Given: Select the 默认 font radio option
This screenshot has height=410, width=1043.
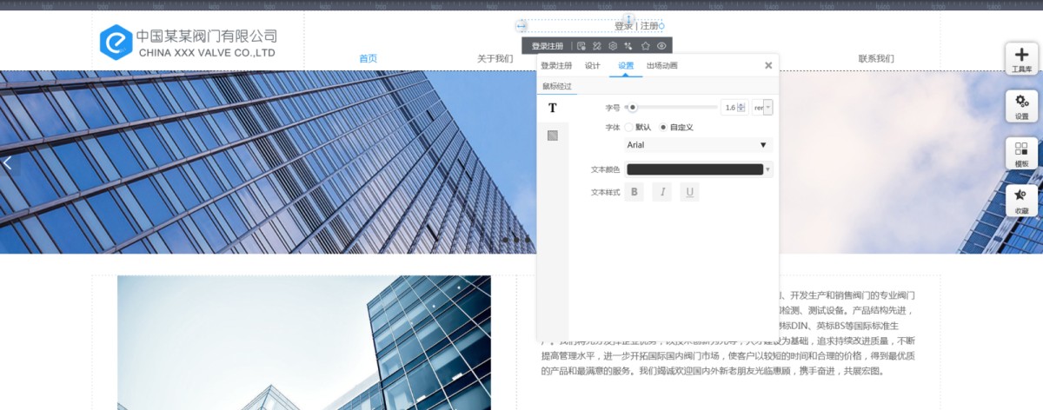Looking at the screenshot, I should [x=629, y=127].
